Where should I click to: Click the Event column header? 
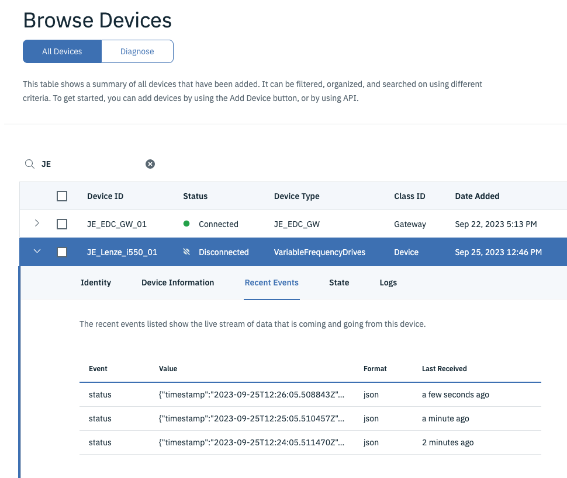click(x=98, y=369)
